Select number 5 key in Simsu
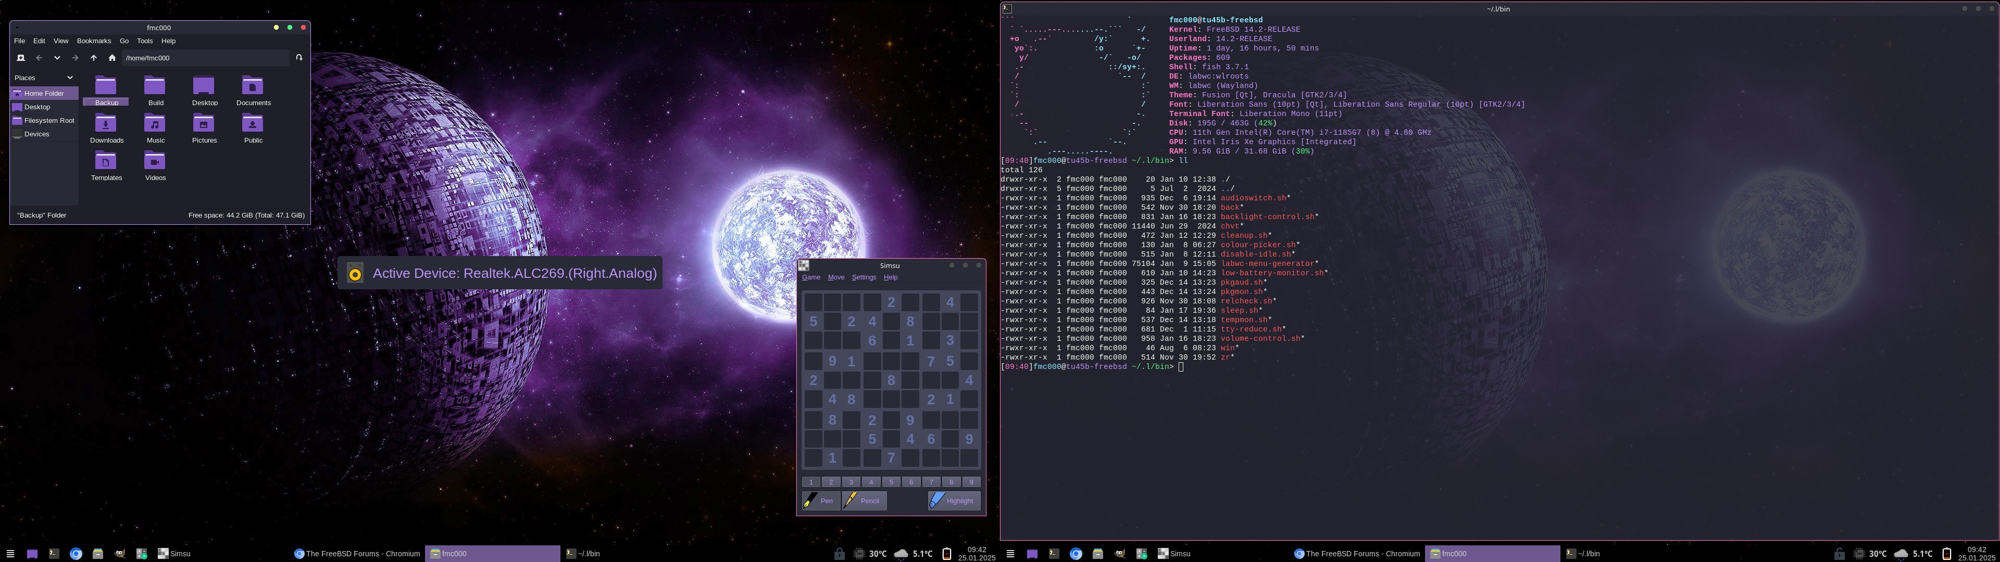 pyautogui.click(x=891, y=482)
